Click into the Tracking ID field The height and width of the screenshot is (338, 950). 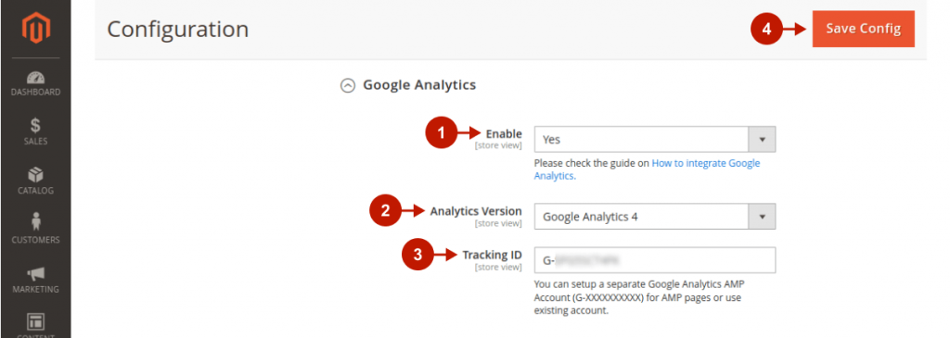pyautogui.click(x=654, y=260)
